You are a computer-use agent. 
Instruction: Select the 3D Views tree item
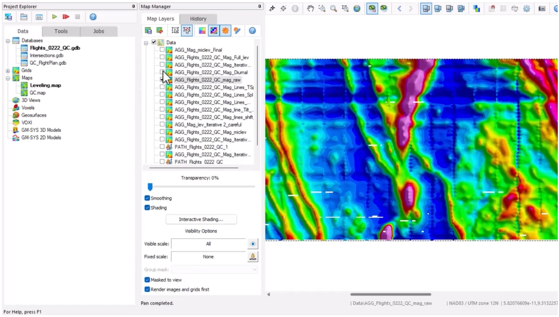[31, 100]
